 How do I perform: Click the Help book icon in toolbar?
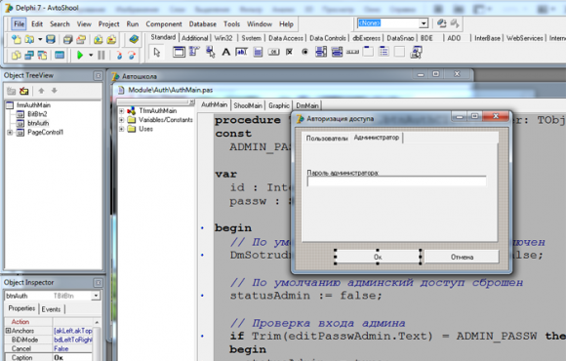(134, 39)
